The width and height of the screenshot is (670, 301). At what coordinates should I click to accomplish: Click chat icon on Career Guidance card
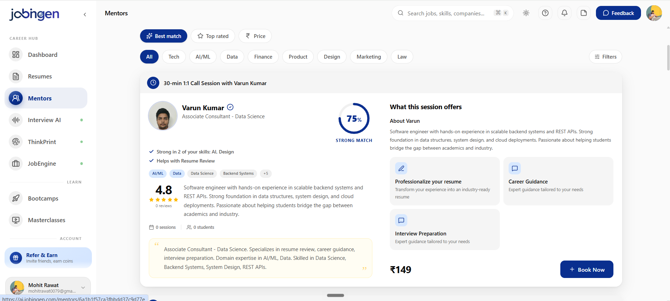pos(515,168)
